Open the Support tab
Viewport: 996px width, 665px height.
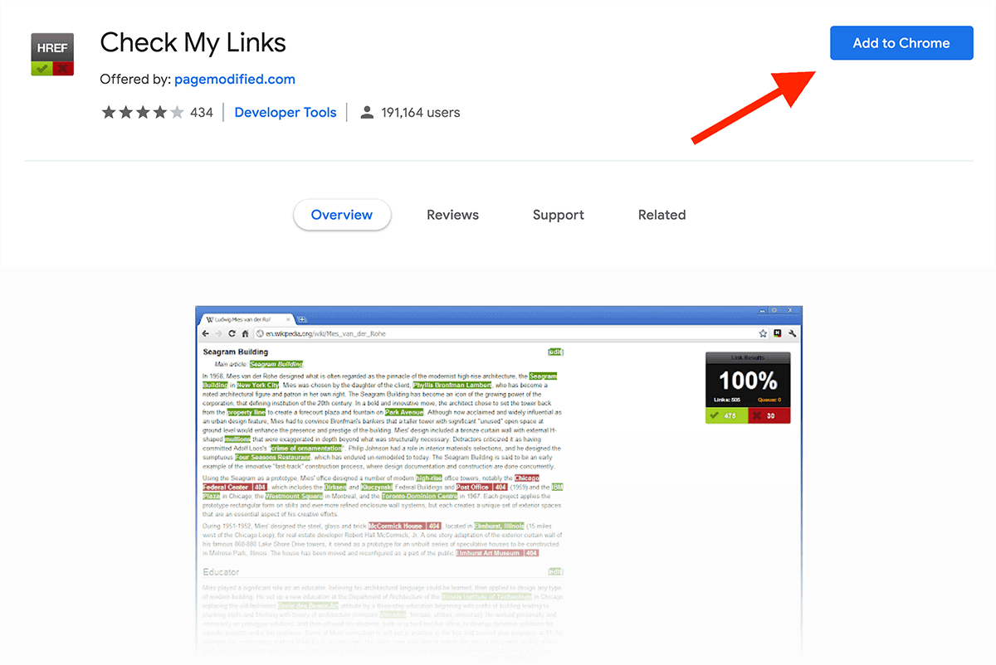point(558,215)
